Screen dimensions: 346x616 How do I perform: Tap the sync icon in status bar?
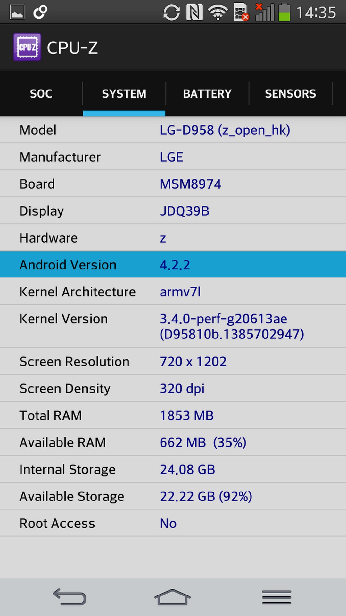tap(171, 13)
